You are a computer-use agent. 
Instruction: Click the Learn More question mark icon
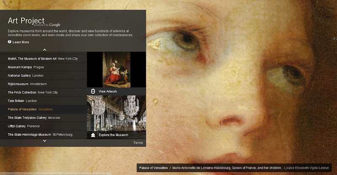coord(9,42)
